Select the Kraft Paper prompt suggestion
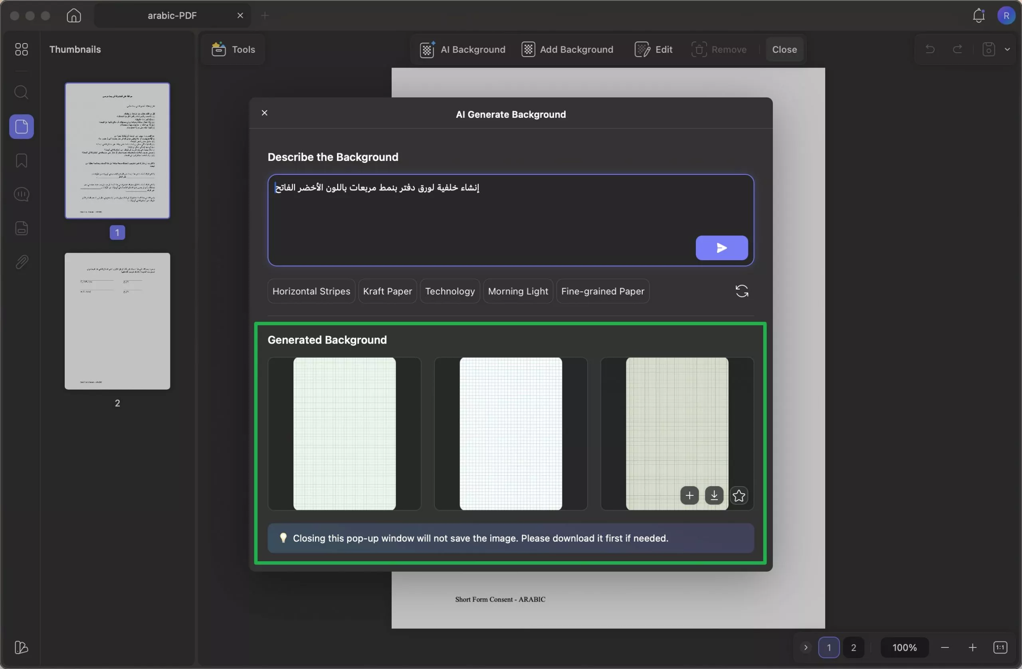The width and height of the screenshot is (1022, 669). (x=387, y=291)
